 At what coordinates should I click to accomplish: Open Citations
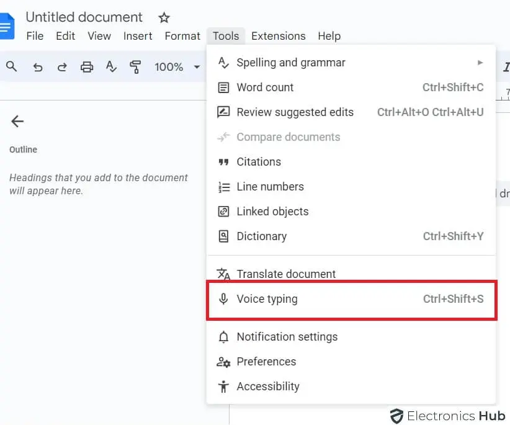pyautogui.click(x=351, y=161)
